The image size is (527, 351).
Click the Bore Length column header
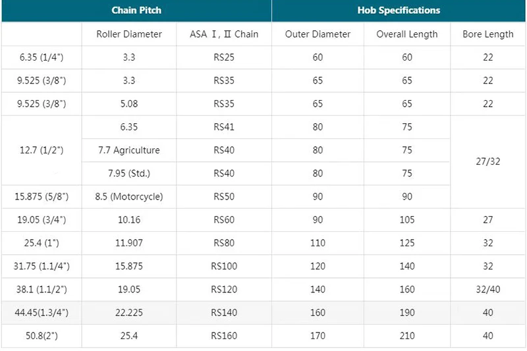pos(487,34)
